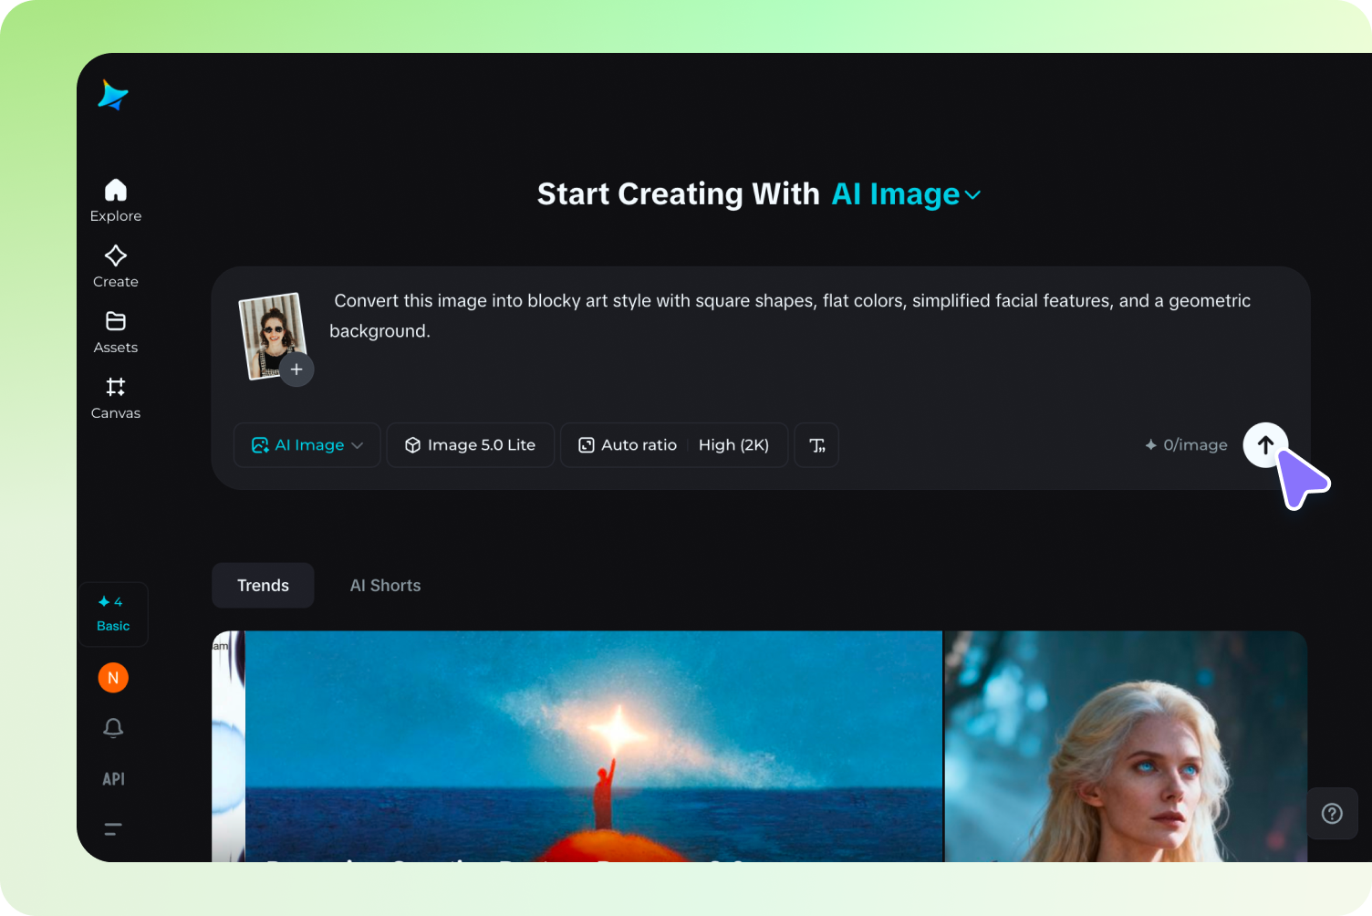The height and width of the screenshot is (916, 1372).
Task: Open Basic plan credits panel
Action: tap(113, 614)
